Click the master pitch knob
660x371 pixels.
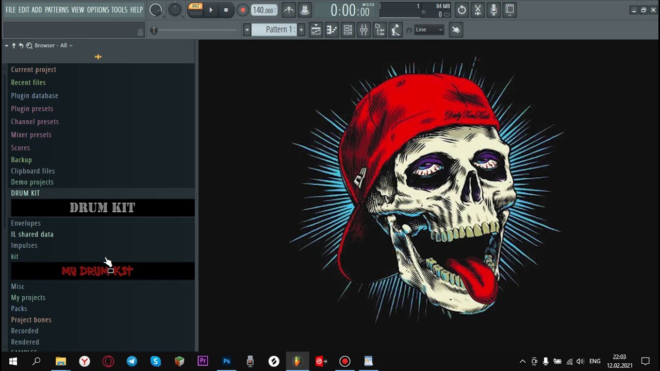pyautogui.click(x=175, y=10)
